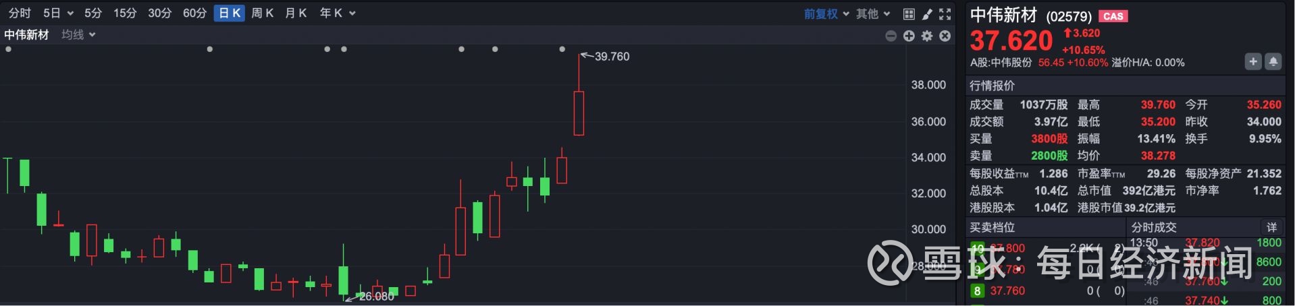1295x306 pixels.
Task: Select the drawing brush tool
Action: [928, 13]
